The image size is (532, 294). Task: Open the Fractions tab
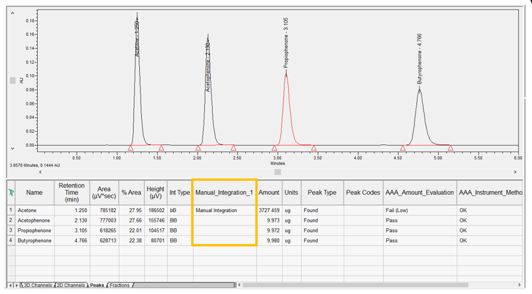(119, 285)
